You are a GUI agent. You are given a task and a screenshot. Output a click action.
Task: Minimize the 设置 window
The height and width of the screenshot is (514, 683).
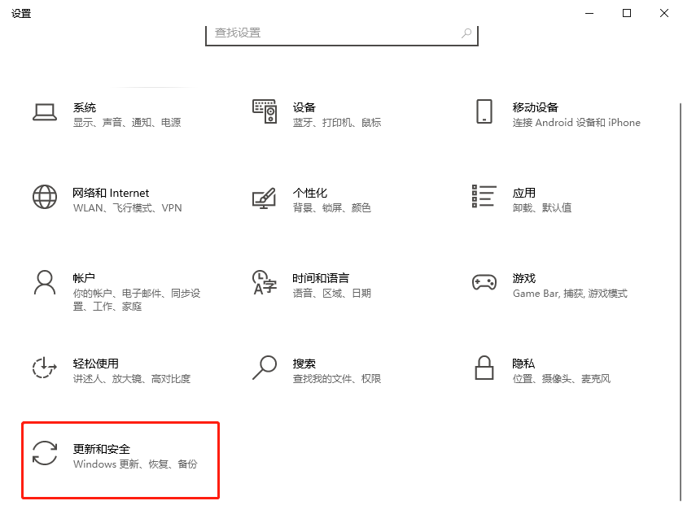[x=588, y=13]
